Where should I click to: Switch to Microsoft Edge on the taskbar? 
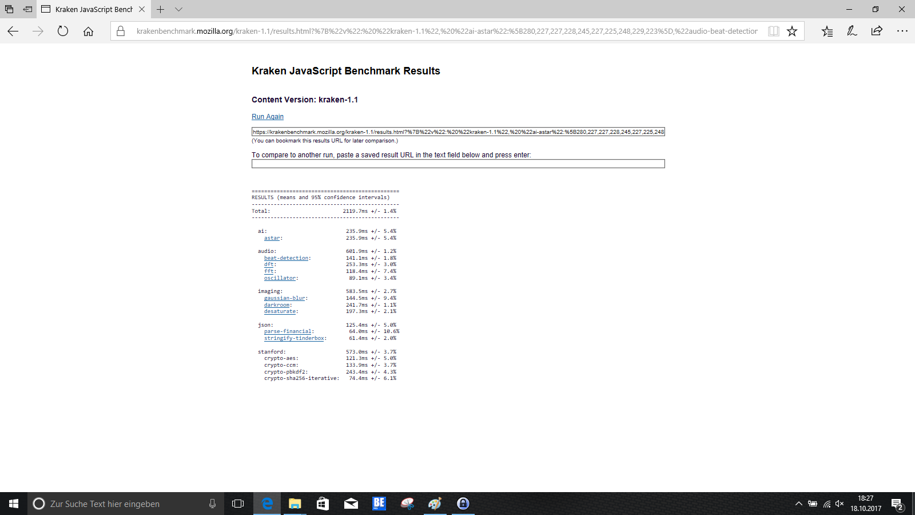[x=267, y=504]
